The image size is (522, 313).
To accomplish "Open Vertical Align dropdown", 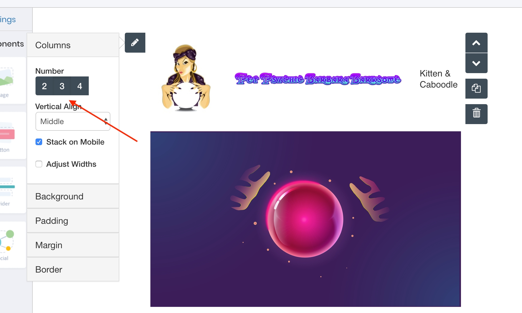I will coord(73,121).
